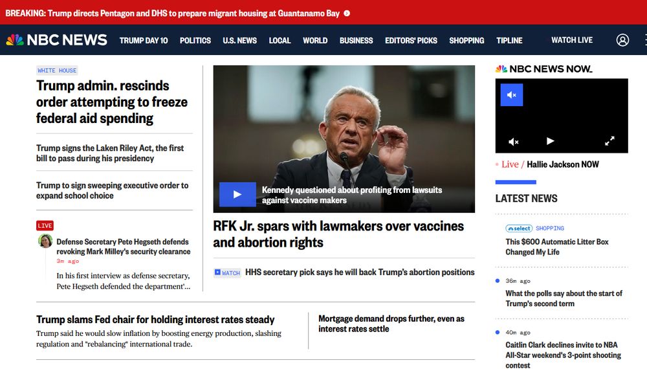Click the Latest News heading
This screenshot has height=369, width=647.
pyautogui.click(x=526, y=199)
